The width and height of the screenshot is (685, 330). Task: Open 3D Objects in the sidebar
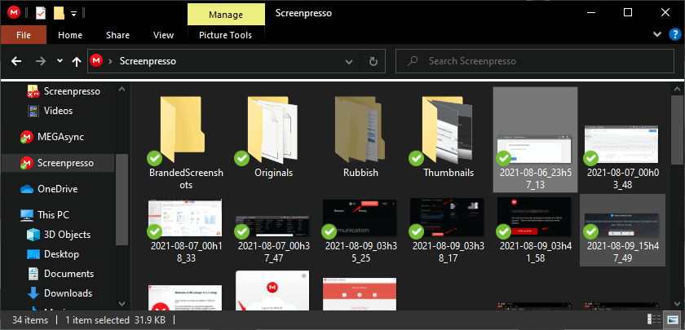coord(58,235)
